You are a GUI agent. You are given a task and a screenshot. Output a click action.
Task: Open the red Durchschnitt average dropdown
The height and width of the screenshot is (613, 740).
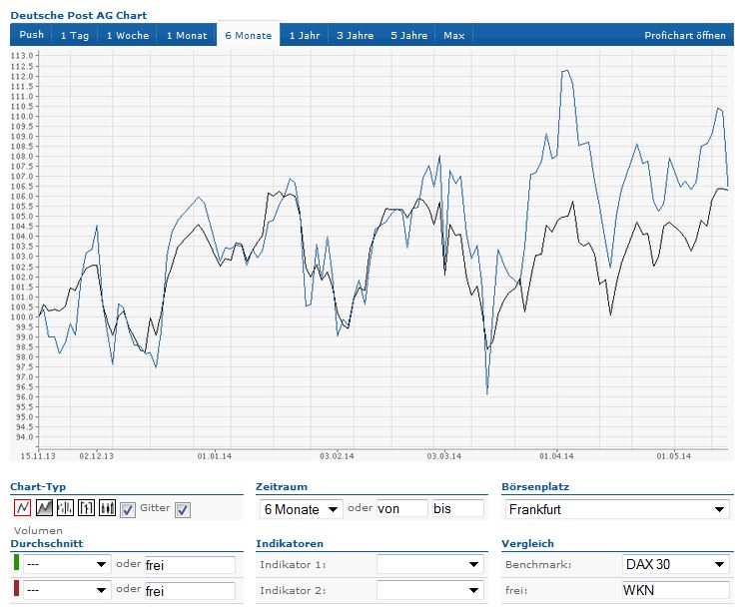tap(66, 590)
